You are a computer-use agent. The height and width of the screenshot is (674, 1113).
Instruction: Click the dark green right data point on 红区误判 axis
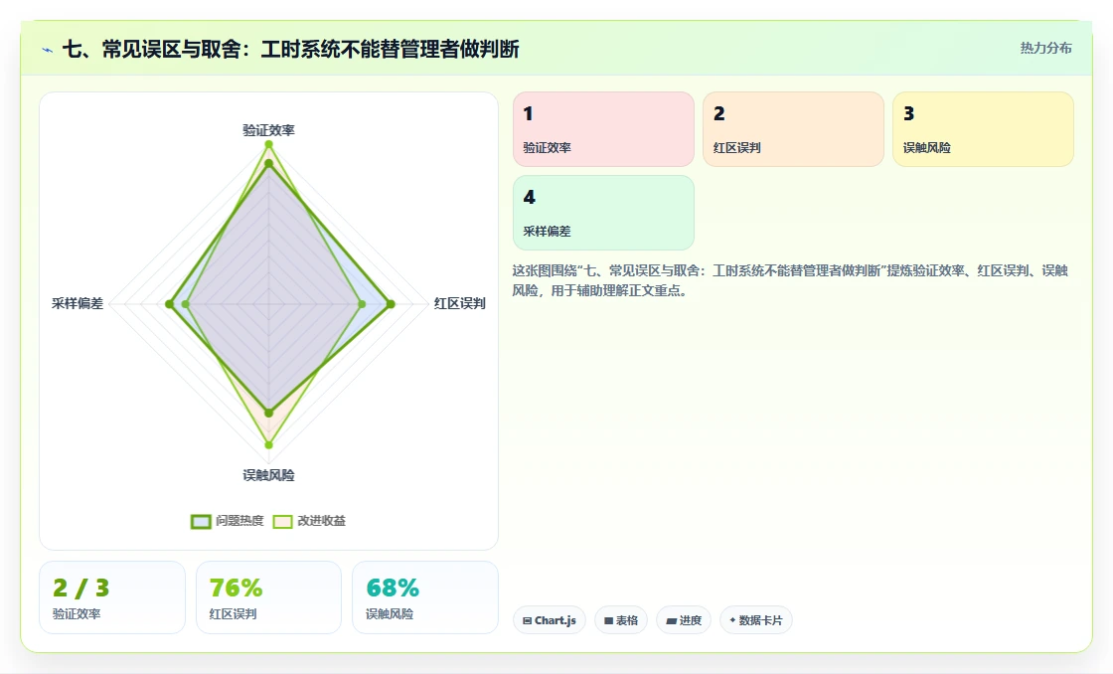tap(391, 304)
